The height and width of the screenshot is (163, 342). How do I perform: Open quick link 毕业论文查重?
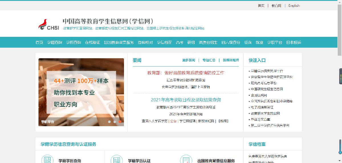[x=261, y=119]
